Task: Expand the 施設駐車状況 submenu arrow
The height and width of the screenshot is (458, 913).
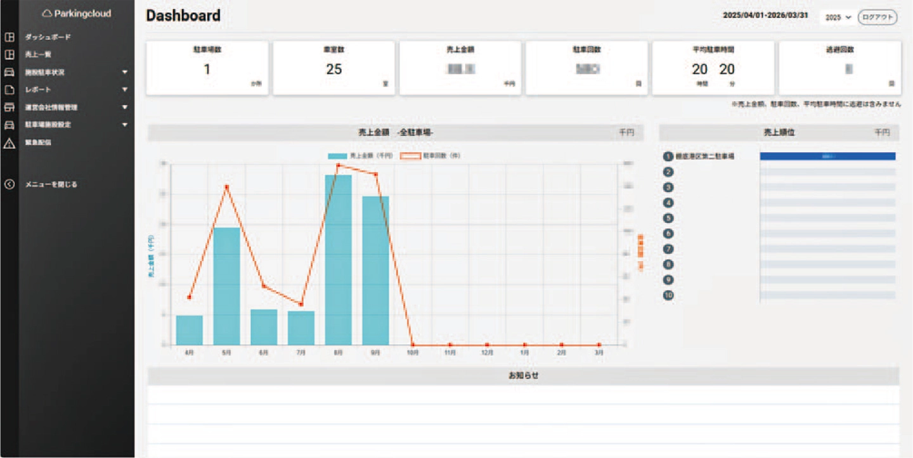Action: coord(125,72)
